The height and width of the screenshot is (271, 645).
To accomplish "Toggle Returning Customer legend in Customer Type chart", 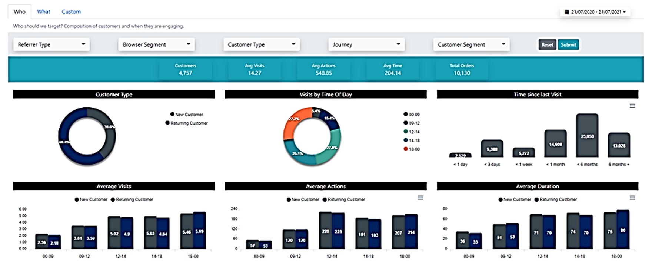I will click(x=187, y=123).
